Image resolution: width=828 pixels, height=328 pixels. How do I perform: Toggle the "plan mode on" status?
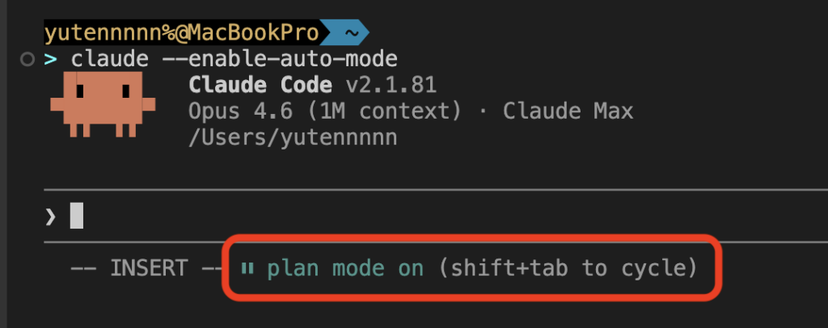pyautogui.click(x=345, y=269)
